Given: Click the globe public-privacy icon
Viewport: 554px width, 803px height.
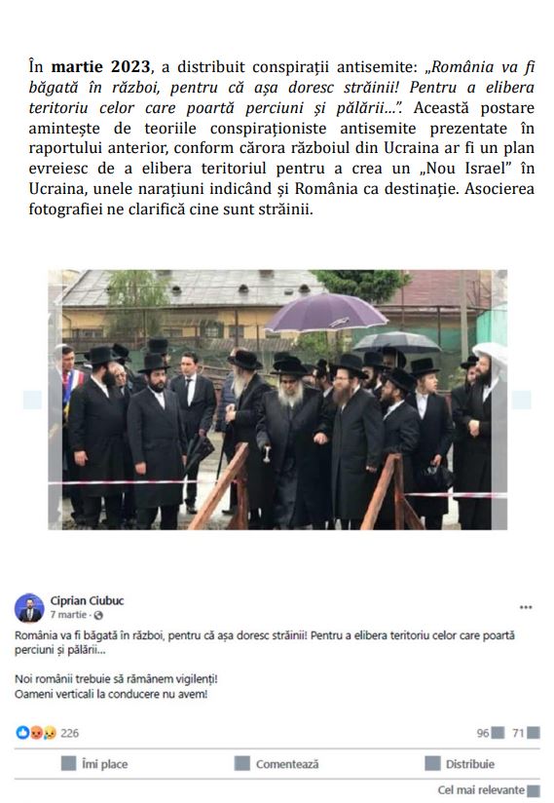Looking at the screenshot, I should pyautogui.click(x=98, y=615).
